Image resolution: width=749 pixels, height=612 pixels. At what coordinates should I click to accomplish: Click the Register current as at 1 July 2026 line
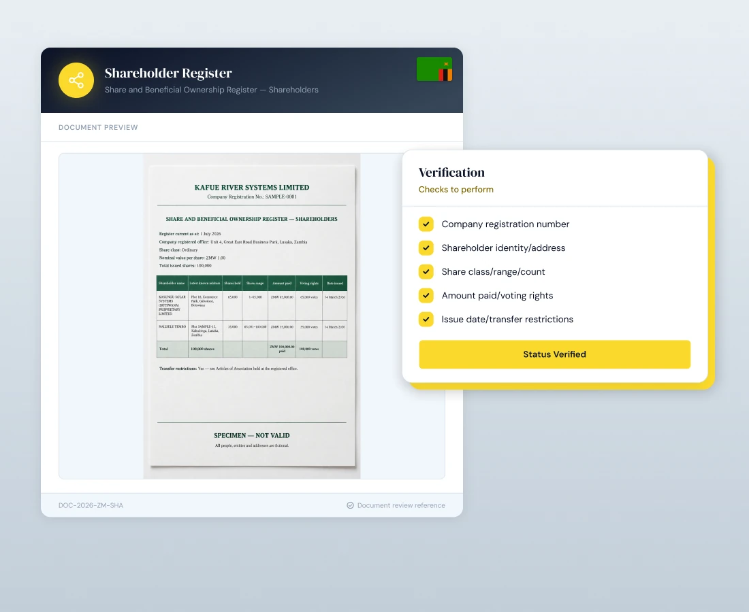190,234
